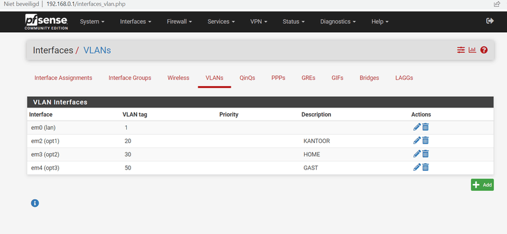Switch to the LAGGs tab
Viewport: 507px width, 234px height.
[x=404, y=78]
